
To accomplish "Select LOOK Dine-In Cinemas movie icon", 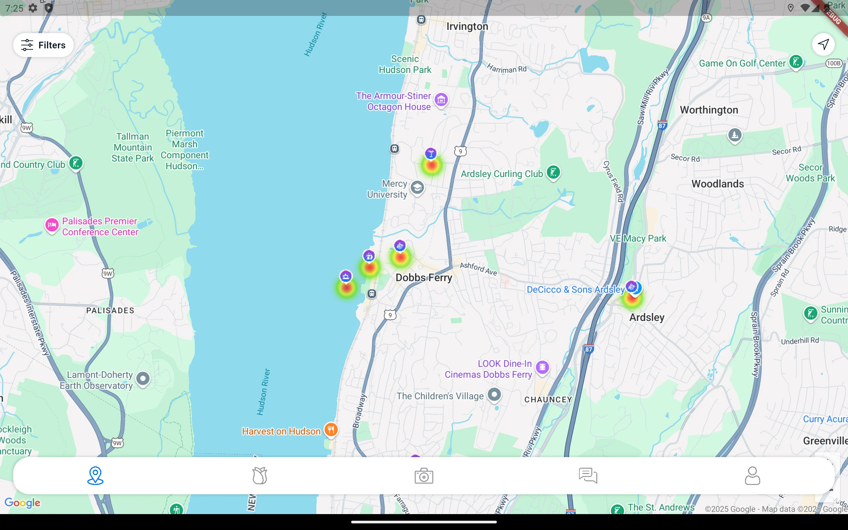I will [x=543, y=368].
